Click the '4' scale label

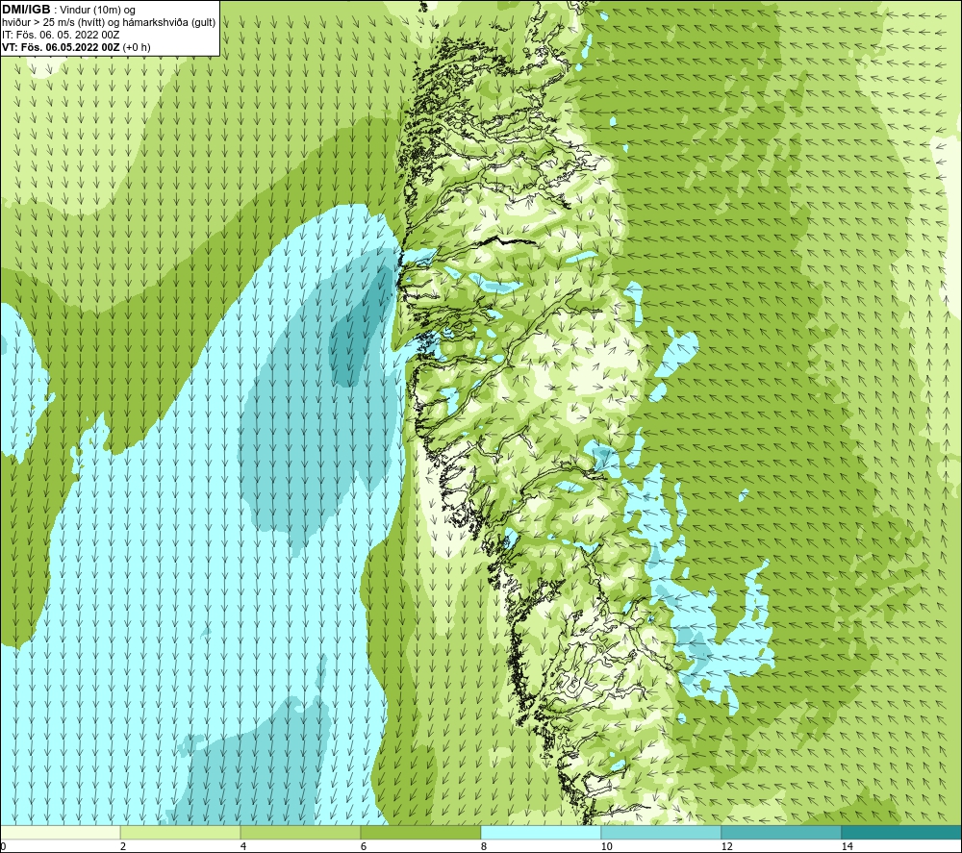click(243, 846)
